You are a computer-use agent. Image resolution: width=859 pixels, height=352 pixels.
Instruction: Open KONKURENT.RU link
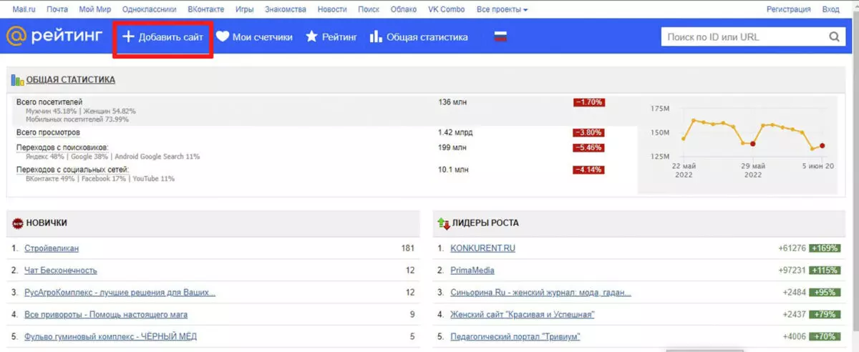pyautogui.click(x=482, y=248)
